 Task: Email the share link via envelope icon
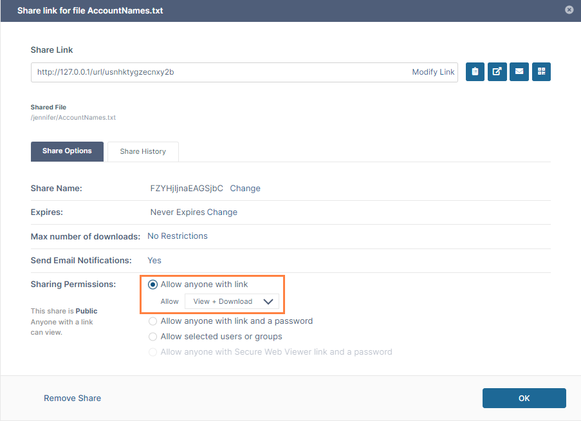pos(519,72)
